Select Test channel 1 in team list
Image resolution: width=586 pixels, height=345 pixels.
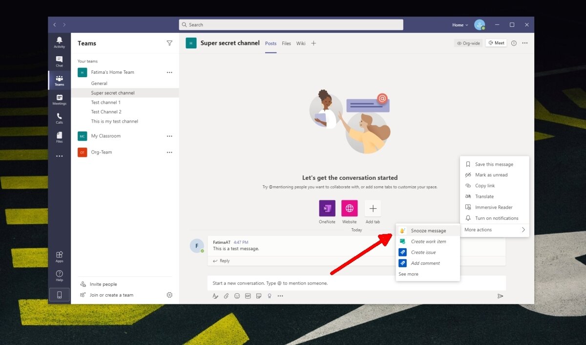pyautogui.click(x=105, y=103)
